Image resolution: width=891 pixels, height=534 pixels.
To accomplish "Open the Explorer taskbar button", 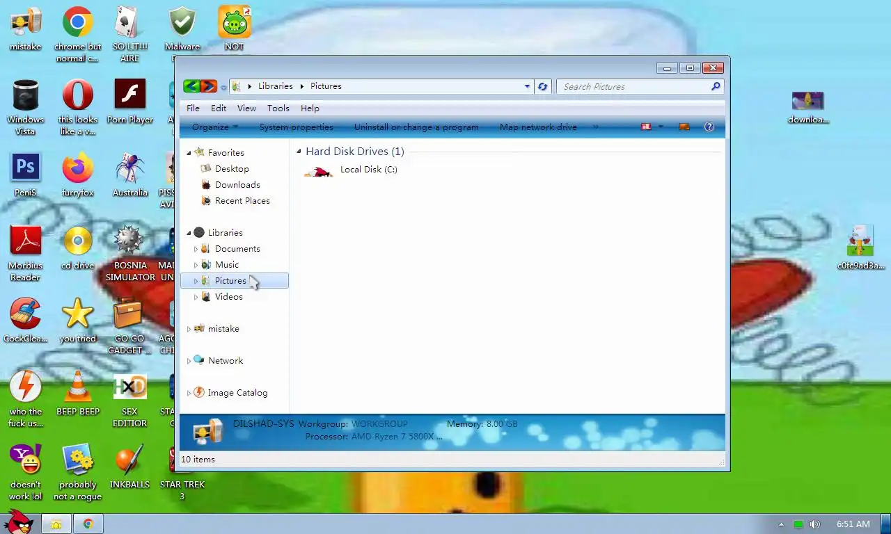I will coord(56,524).
